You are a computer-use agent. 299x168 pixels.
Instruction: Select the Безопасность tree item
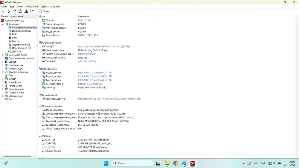click(x=14, y=89)
